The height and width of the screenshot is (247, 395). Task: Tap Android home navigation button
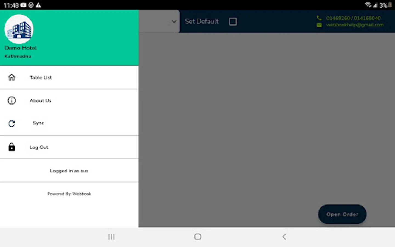(198, 237)
